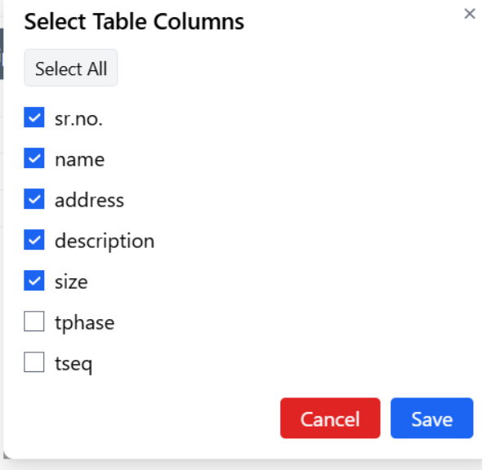
Task: Click the Select All button
Action: click(71, 68)
